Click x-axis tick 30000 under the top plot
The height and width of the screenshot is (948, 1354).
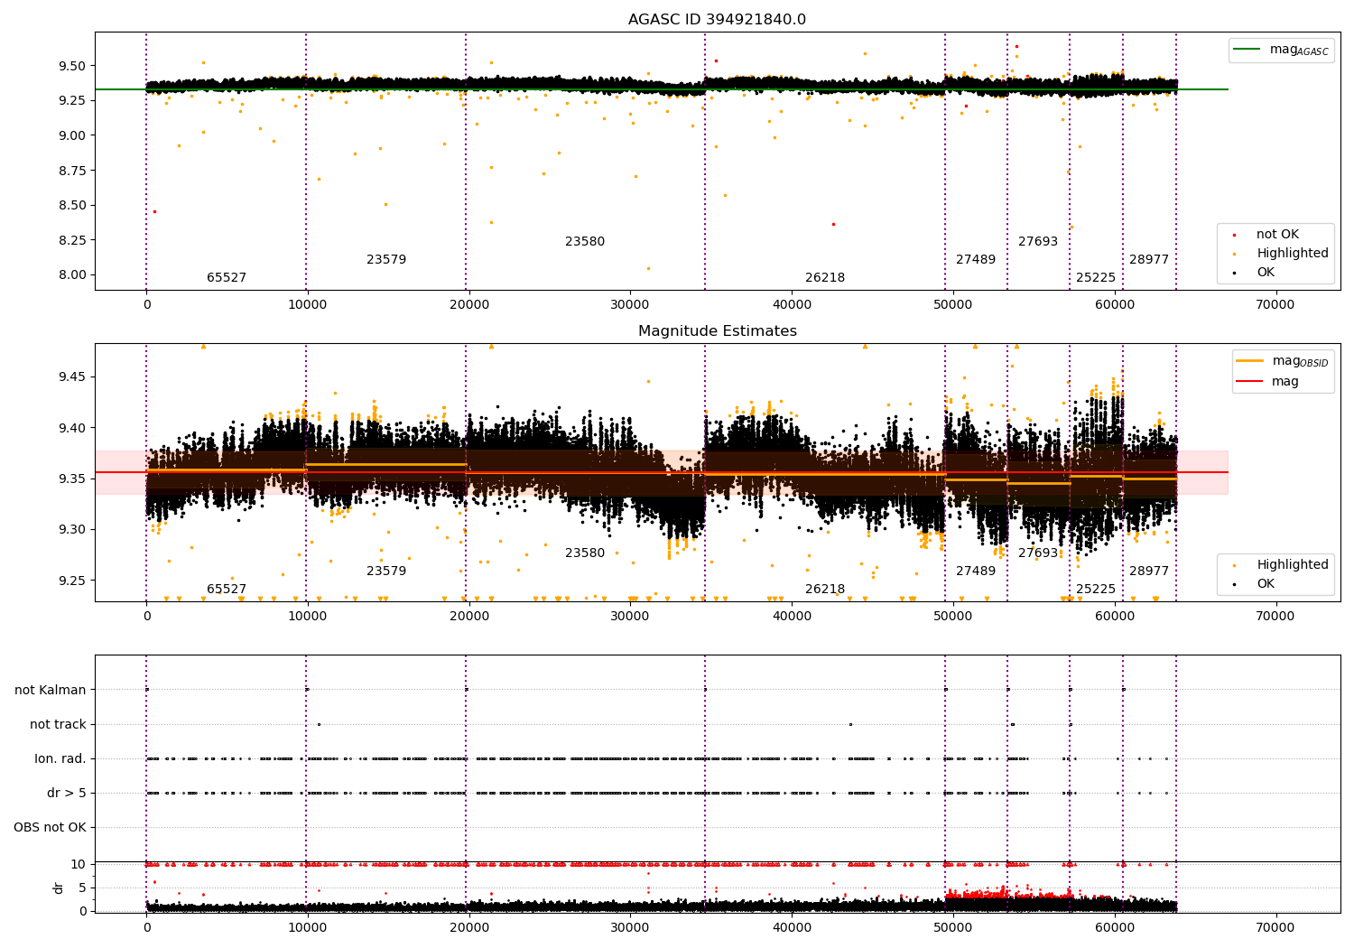tap(630, 305)
